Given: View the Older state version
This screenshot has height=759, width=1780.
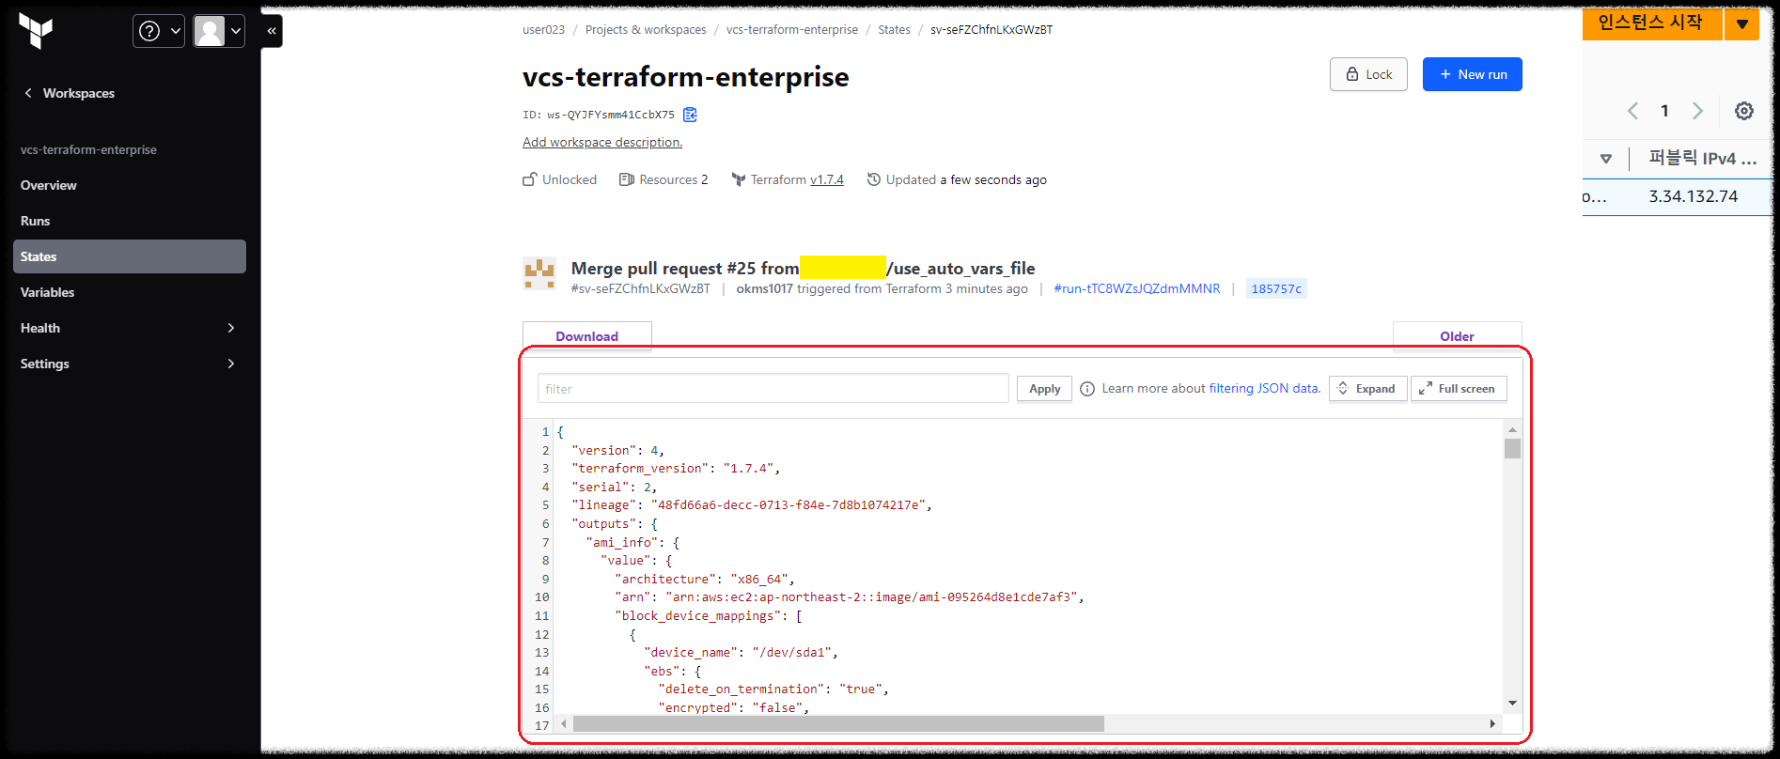Looking at the screenshot, I should (x=1457, y=336).
